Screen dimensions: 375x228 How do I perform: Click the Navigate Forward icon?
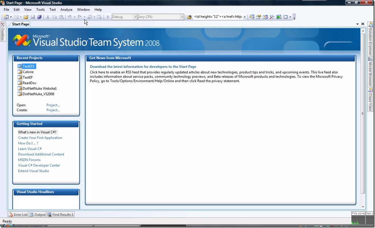pyautogui.click(x=99, y=17)
